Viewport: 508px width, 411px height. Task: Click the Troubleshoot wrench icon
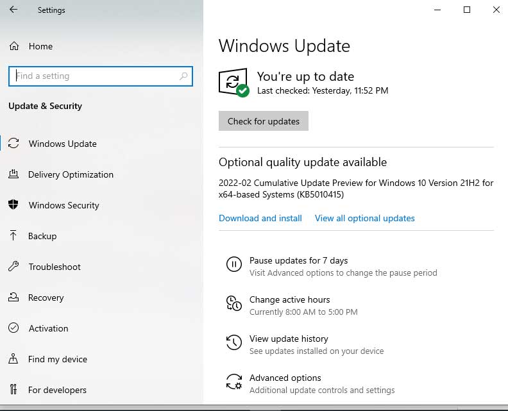tap(13, 266)
